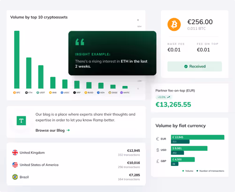Click the dollar symbol next to USD
The width and height of the screenshot is (235, 192).
click(158, 150)
